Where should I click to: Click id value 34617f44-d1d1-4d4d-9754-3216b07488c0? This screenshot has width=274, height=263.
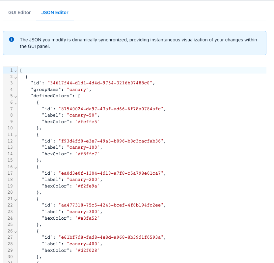(100, 83)
